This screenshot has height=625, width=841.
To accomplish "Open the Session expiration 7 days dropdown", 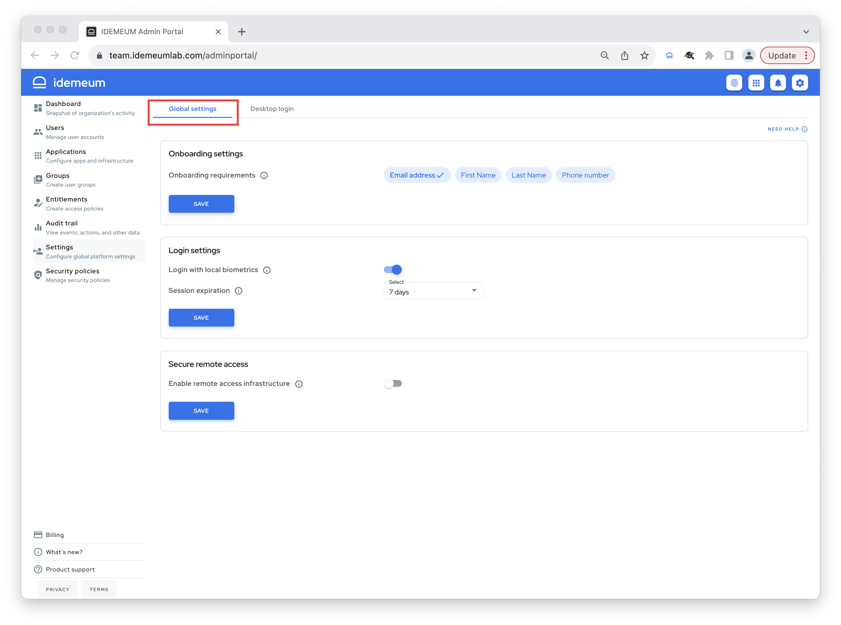I will click(x=433, y=291).
